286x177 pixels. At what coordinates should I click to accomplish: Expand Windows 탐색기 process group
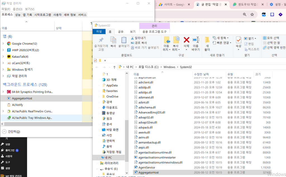(x=3, y=69)
